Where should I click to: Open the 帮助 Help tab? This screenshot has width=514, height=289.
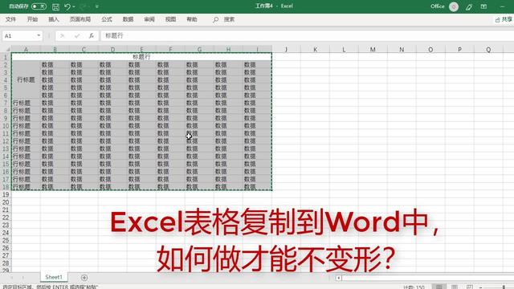192,19
